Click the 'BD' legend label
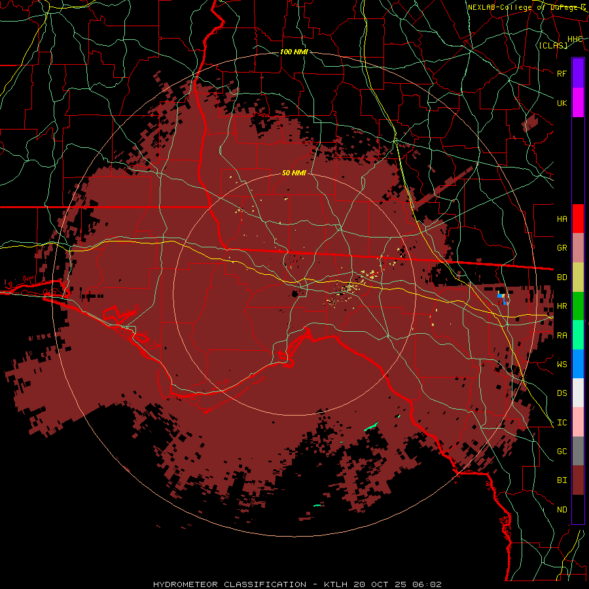Screen dimensions: 589x589 pos(562,277)
